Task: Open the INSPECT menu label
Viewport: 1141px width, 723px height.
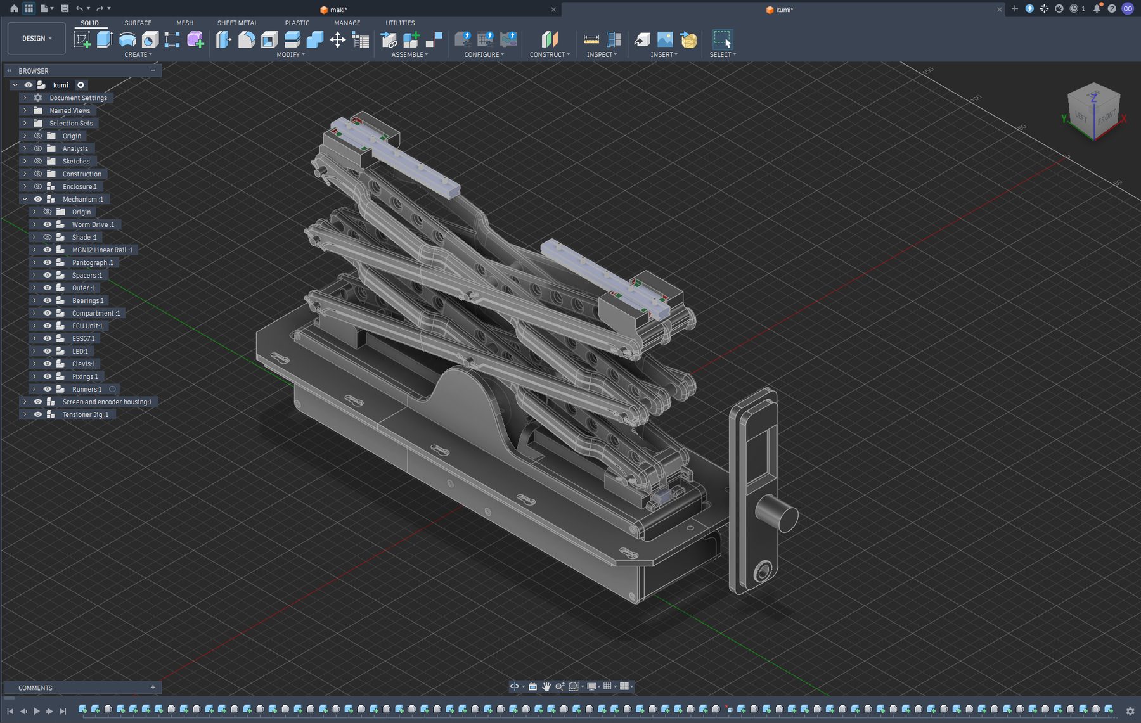Action: click(x=602, y=54)
